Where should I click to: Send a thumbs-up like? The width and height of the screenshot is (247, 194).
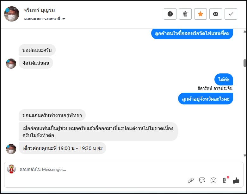point(236,180)
